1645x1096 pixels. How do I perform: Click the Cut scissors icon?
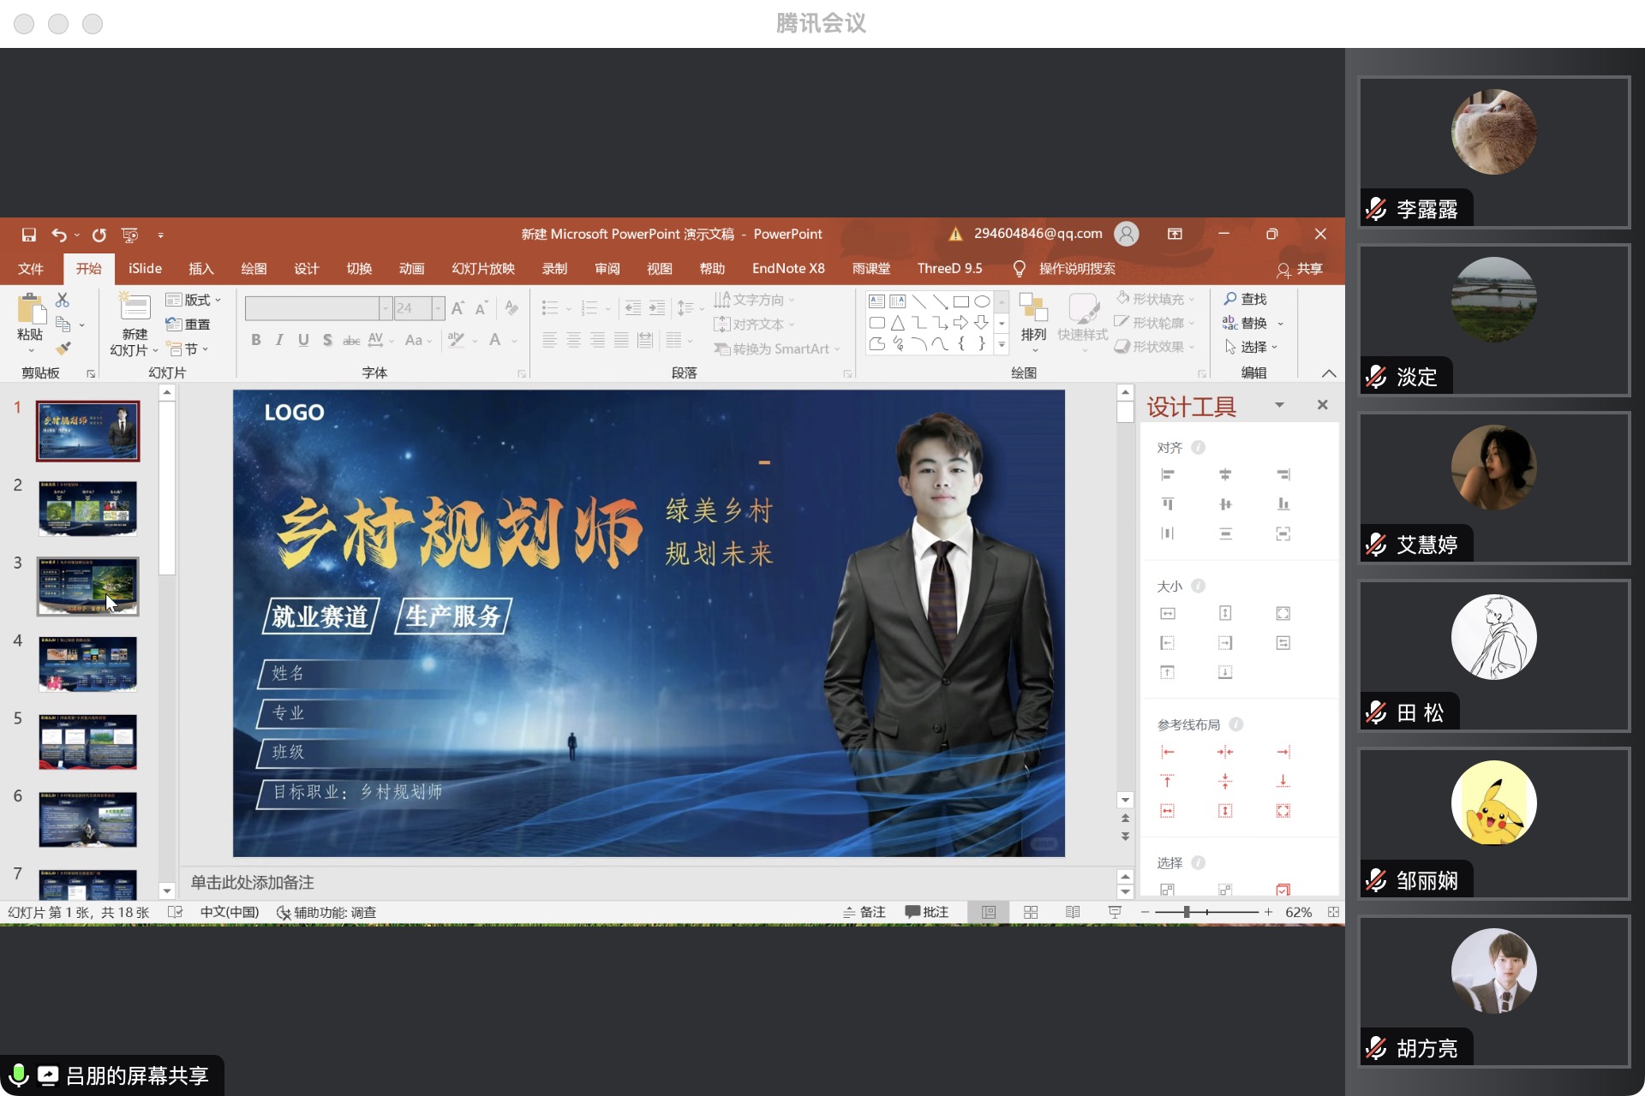(63, 300)
